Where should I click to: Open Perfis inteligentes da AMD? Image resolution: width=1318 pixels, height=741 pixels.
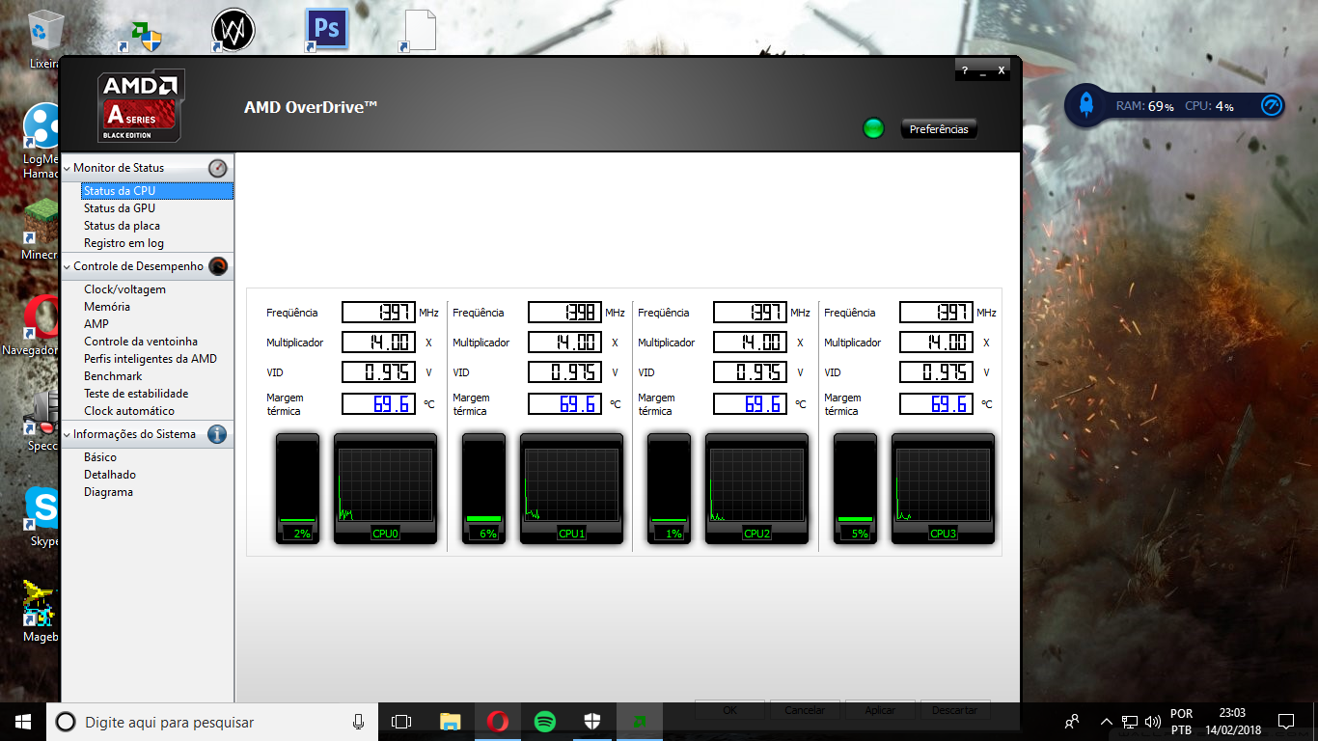(x=151, y=359)
